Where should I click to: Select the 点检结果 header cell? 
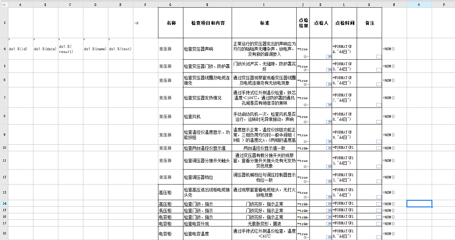pyautogui.click(x=303, y=23)
